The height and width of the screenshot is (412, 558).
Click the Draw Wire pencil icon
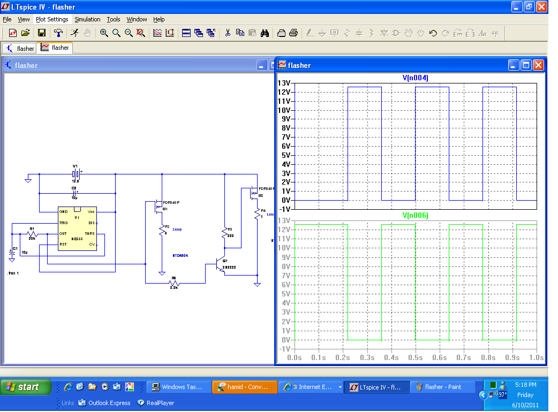(x=310, y=33)
